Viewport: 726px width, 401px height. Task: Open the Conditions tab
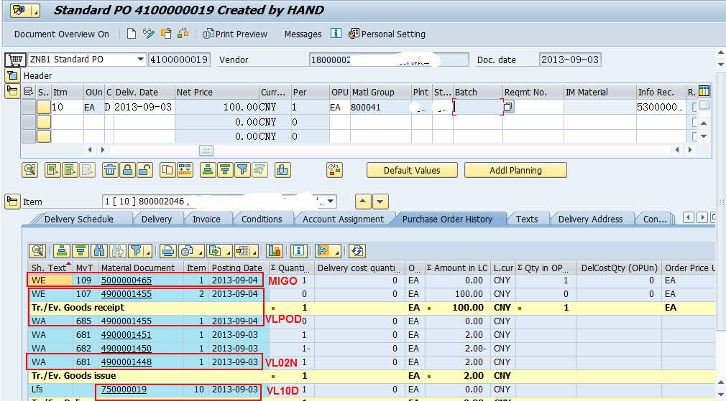262,219
